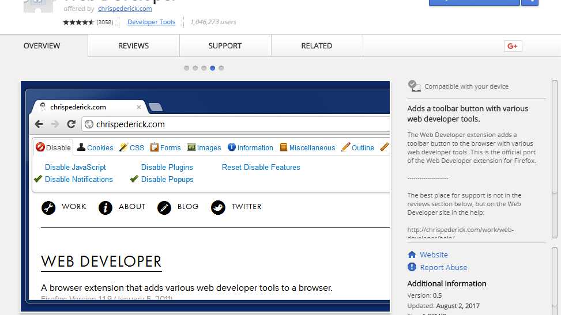Click 'Compatible with your device' text
This screenshot has width=561, height=315.
tap(466, 86)
